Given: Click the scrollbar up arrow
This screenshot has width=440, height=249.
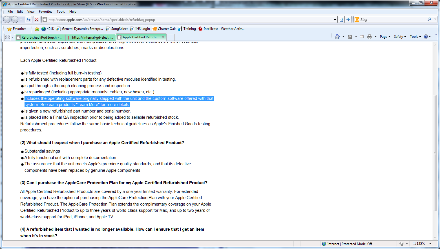Looking at the screenshot, I should [x=435, y=45].
